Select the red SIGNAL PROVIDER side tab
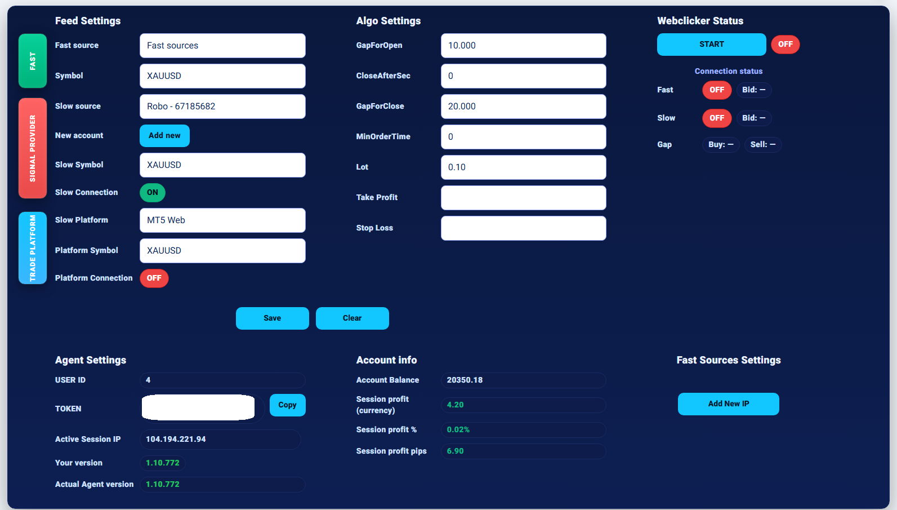Viewport: 897px width, 510px height. point(33,148)
